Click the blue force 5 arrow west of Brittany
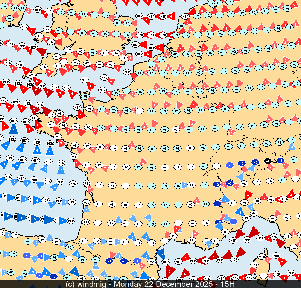 pos(14,130)
